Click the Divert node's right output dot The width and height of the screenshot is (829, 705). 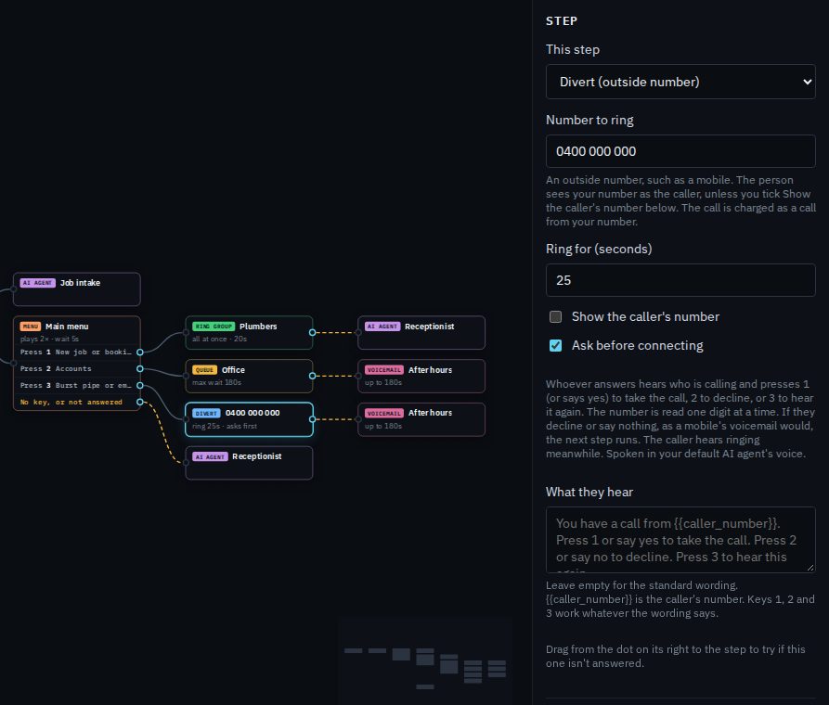(x=313, y=419)
